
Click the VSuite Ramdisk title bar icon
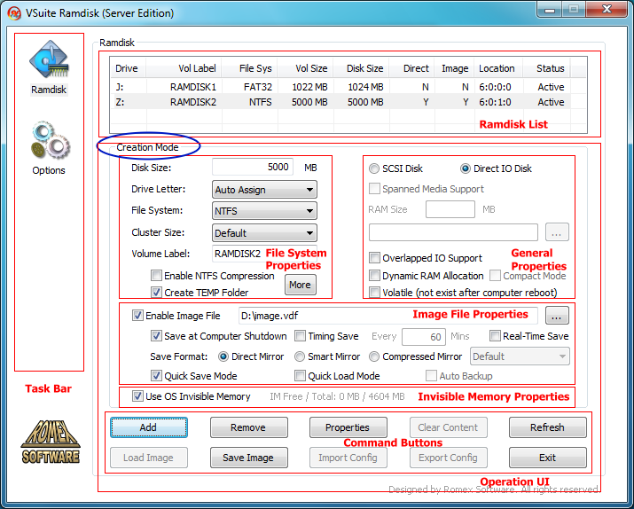tap(14, 13)
